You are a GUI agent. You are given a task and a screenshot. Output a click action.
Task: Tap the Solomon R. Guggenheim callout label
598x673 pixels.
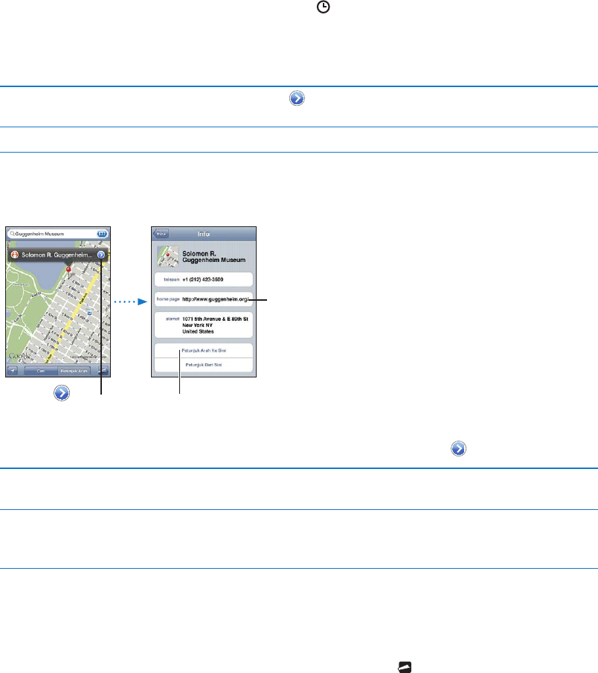point(57,255)
